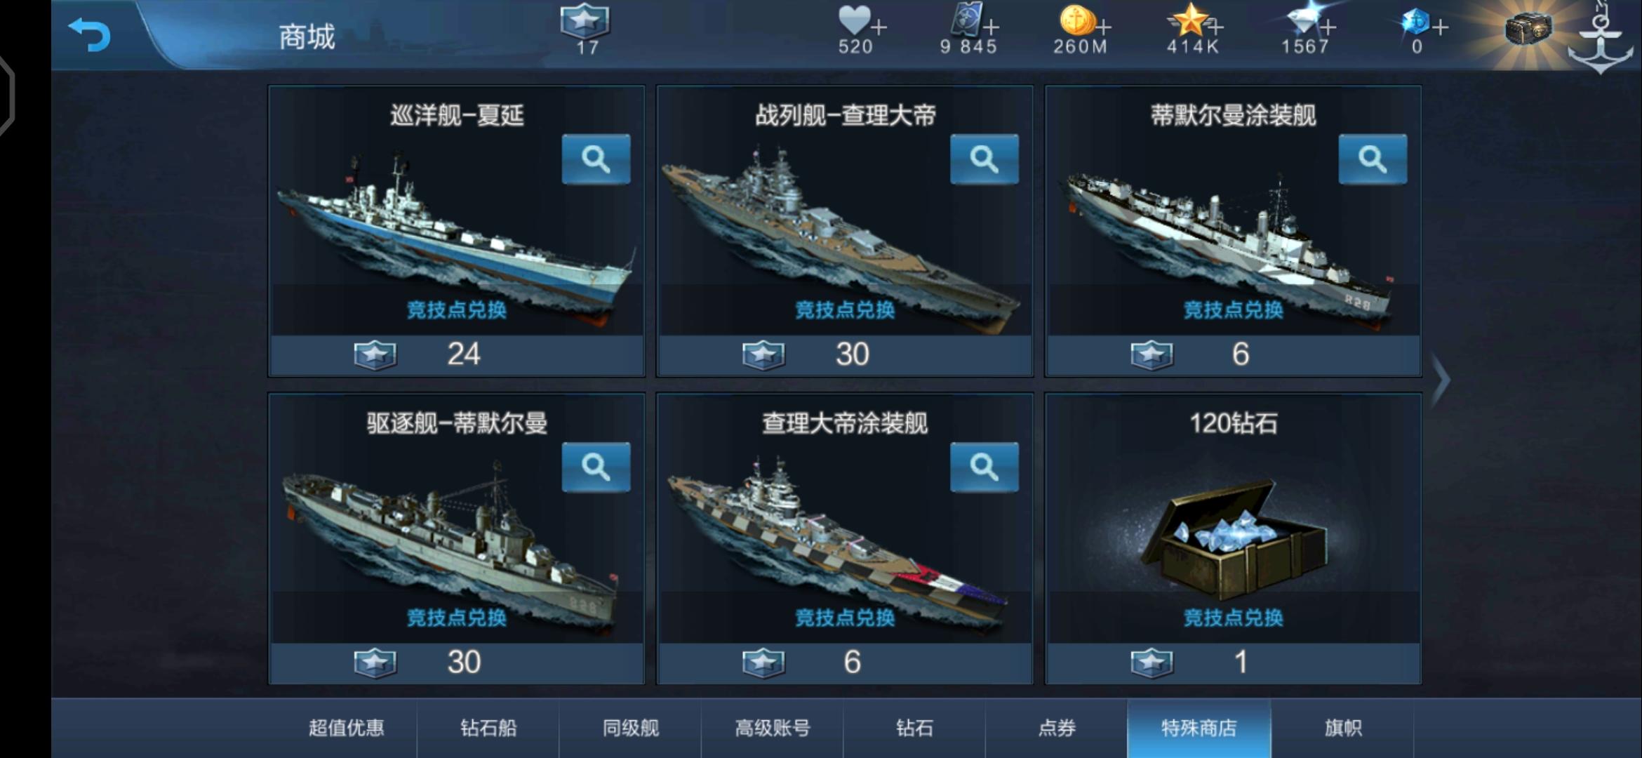Open preview magnifier for 查理大帝涂装舰

(x=984, y=467)
